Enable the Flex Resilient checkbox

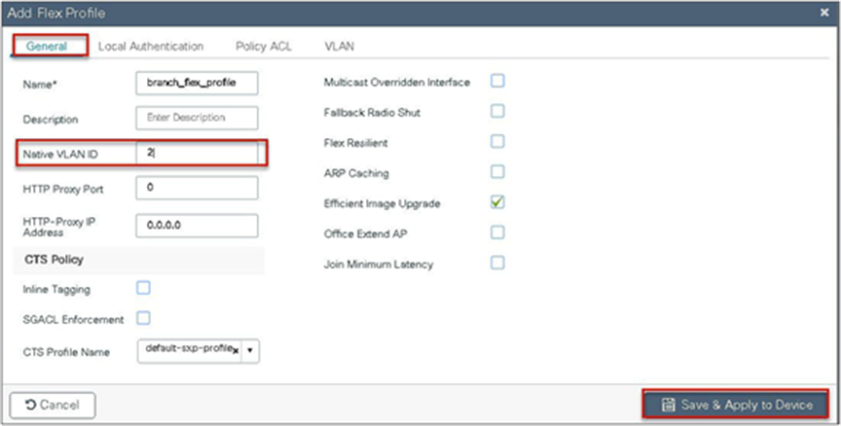tap(497, 142)
